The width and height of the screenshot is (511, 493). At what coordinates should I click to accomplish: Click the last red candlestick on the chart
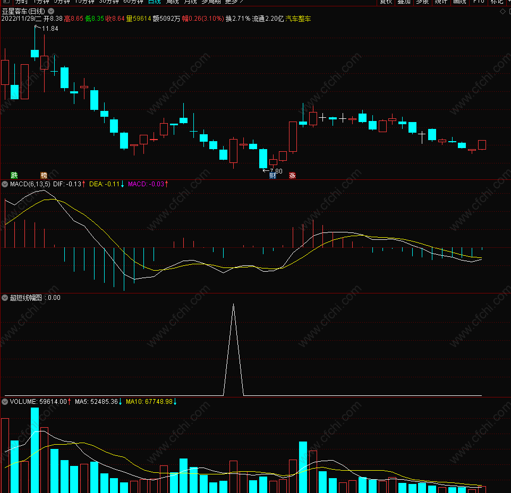click(x=482, y=145)
